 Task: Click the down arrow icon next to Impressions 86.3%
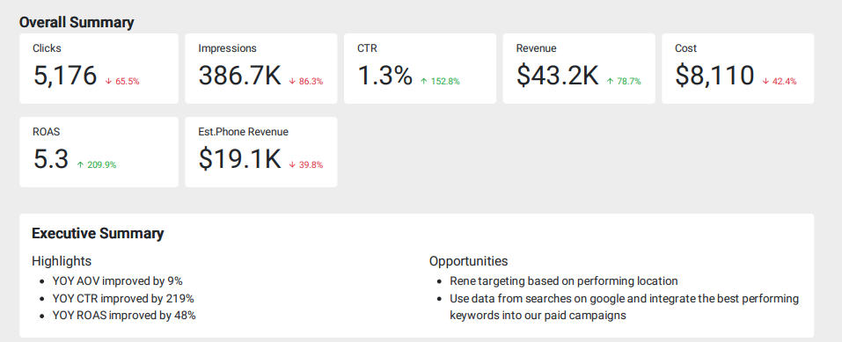[292, 82]
